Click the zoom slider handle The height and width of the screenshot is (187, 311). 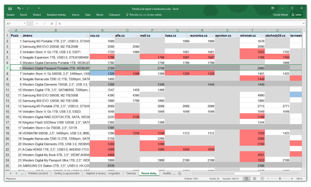click(280, 179)
